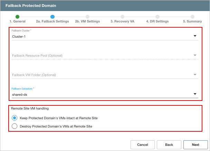Click the Summary step circle
The image size is (210, 151).
192,17
